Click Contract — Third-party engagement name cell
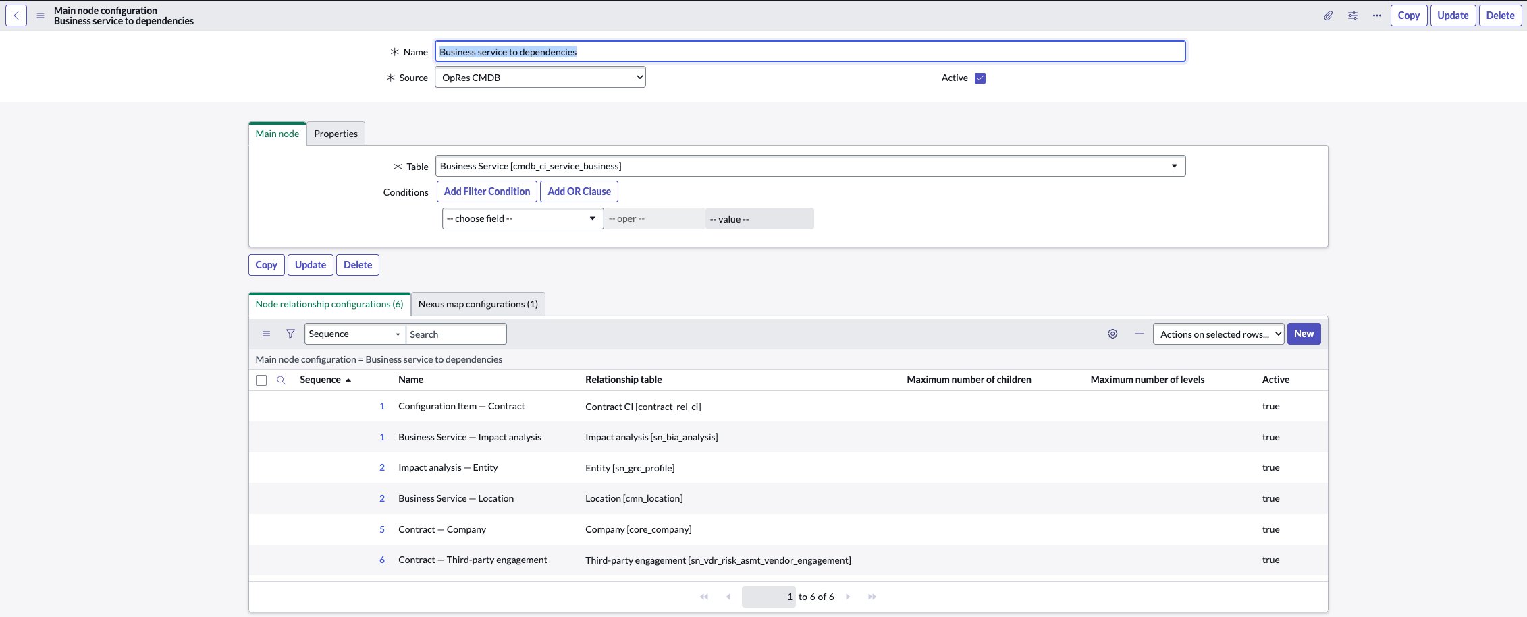Viewport: 1527px width, 617px height. pos(473,560)
